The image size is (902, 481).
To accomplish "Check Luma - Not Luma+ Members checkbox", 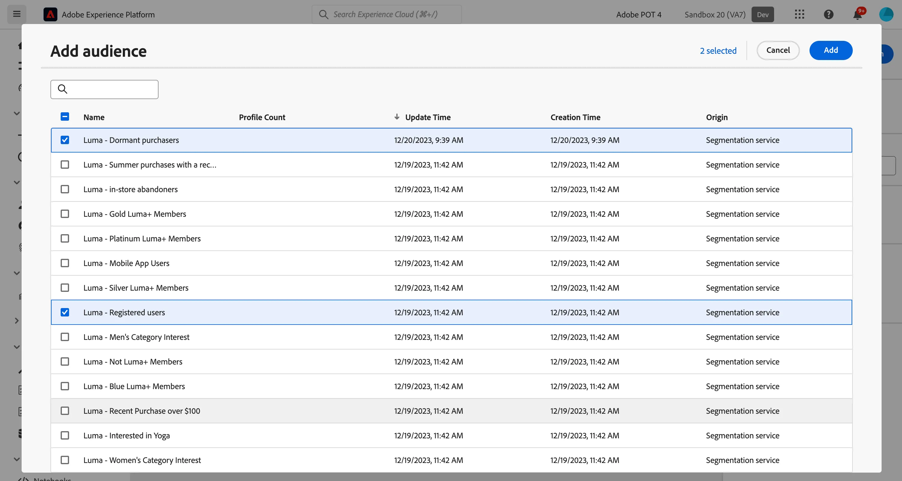I will pos(65,362).
